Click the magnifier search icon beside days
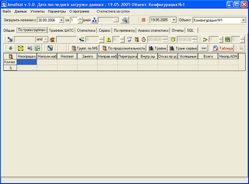This screenshot has width=249, height=184. (124, 20)
